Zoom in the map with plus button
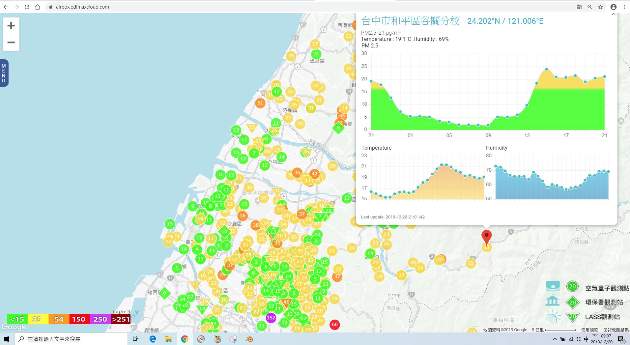Screen dimensions: 630x345 click(x=11, y=26)
